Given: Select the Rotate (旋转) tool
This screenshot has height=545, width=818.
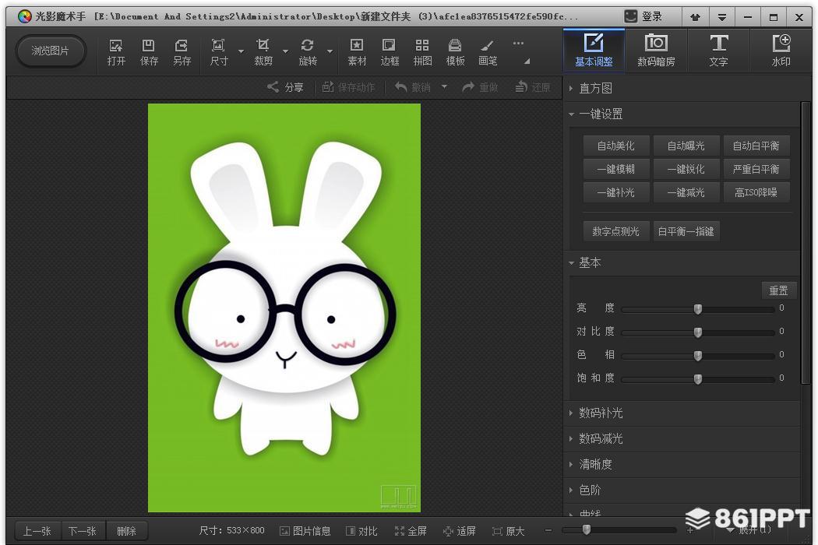Looking at the screenshot, I should [x=308, y=52].
